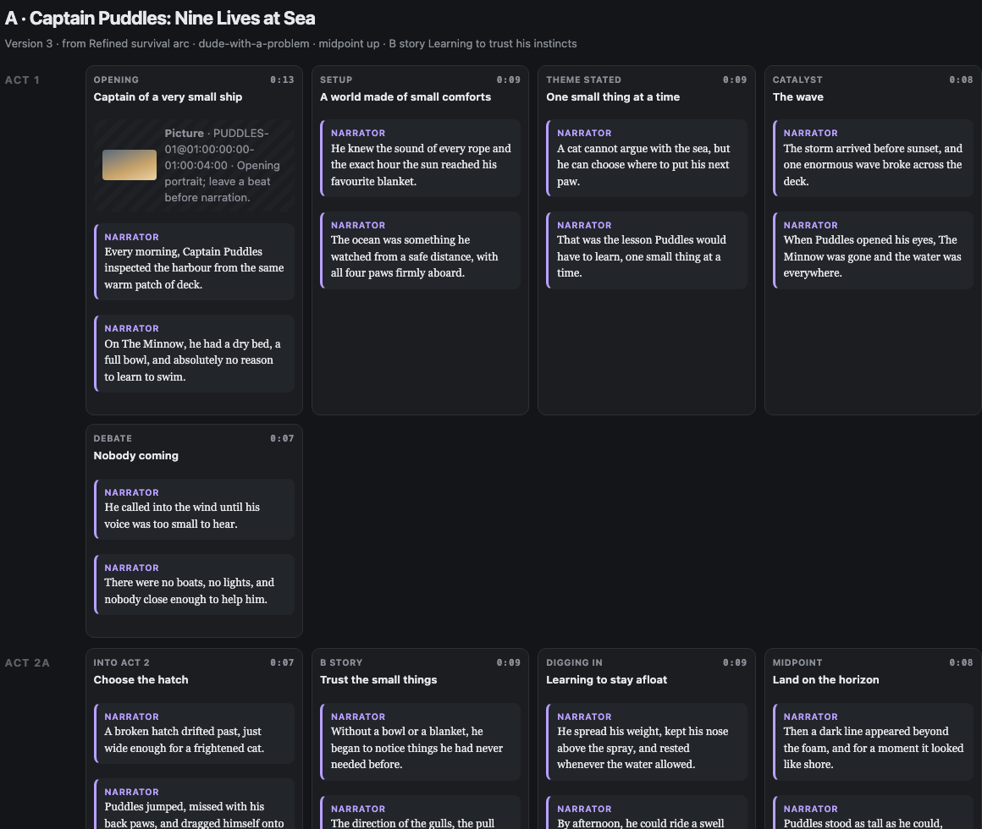Image resolution: width=982 pixels, height=829 pixels.
Task: Click the "DEBATE" beat label
Action: (113, 438)
